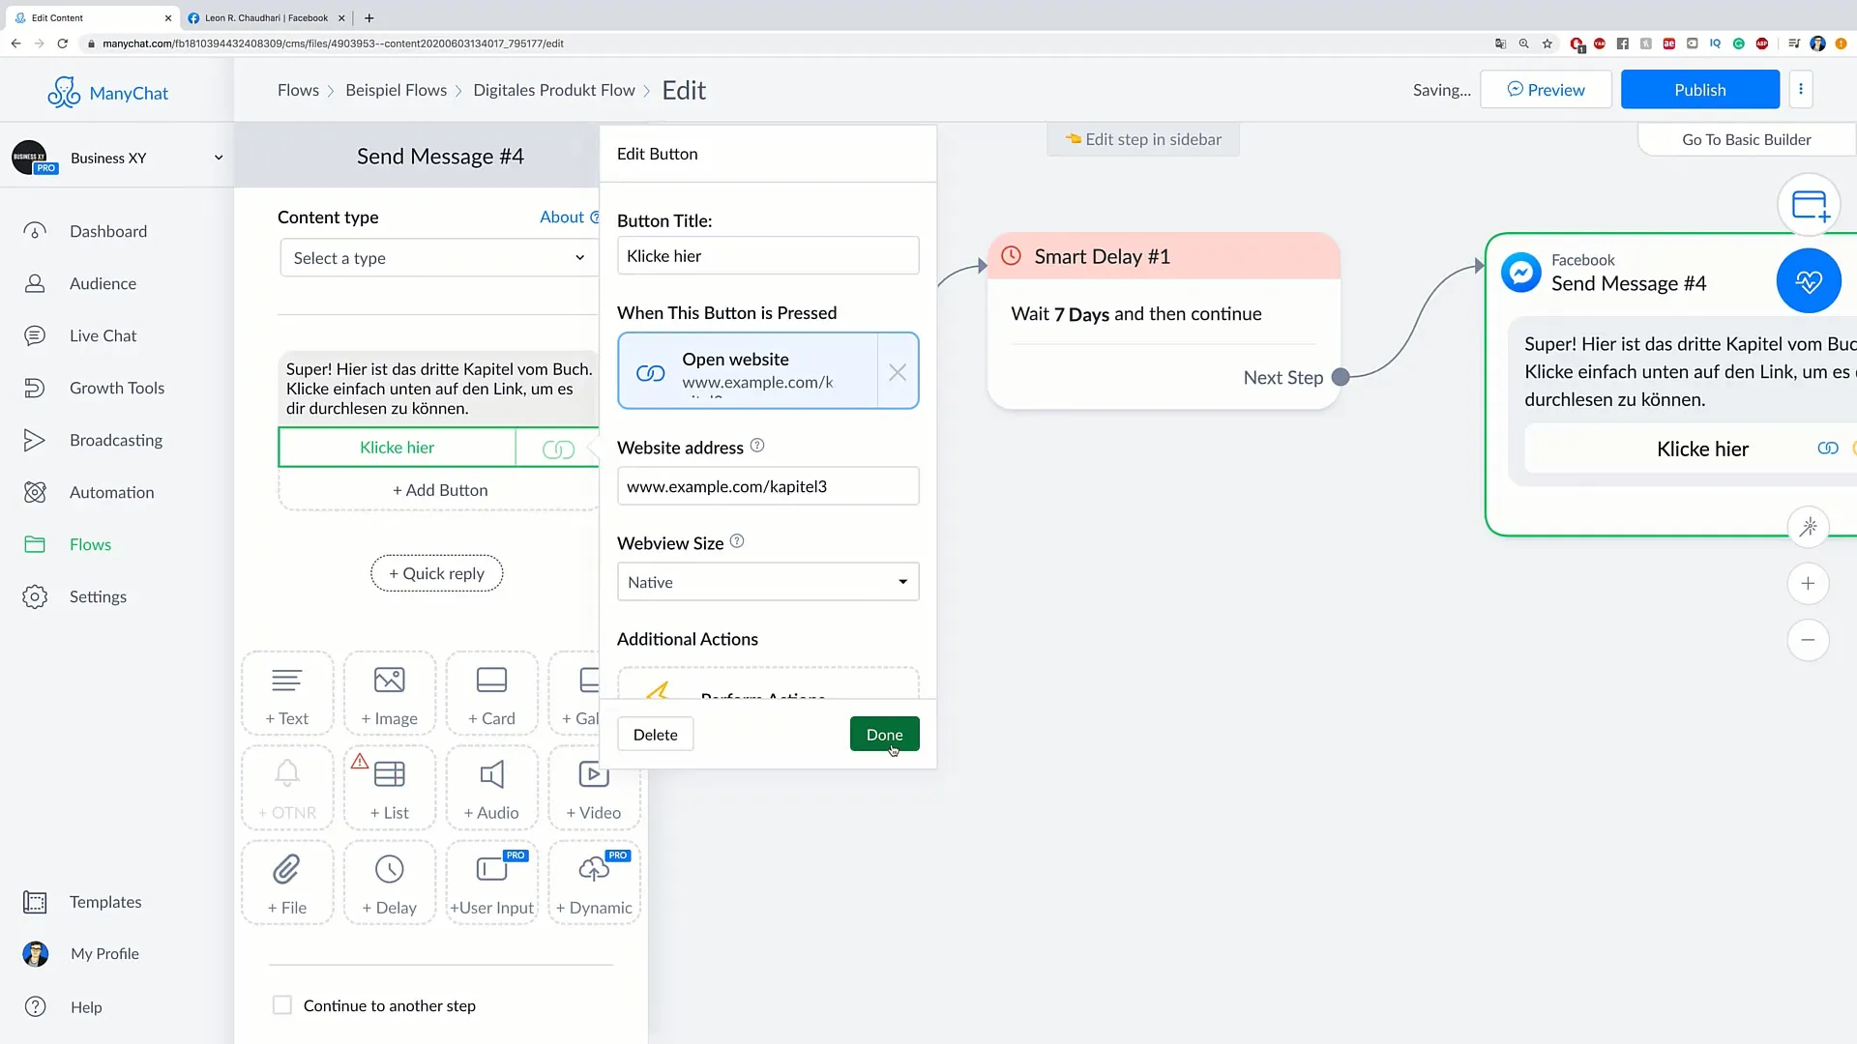Screen dimensions: 1857x1044
Task: Toggle Continue to another step checkbox
Action: pyautogui.click(x=282, y=1005)
